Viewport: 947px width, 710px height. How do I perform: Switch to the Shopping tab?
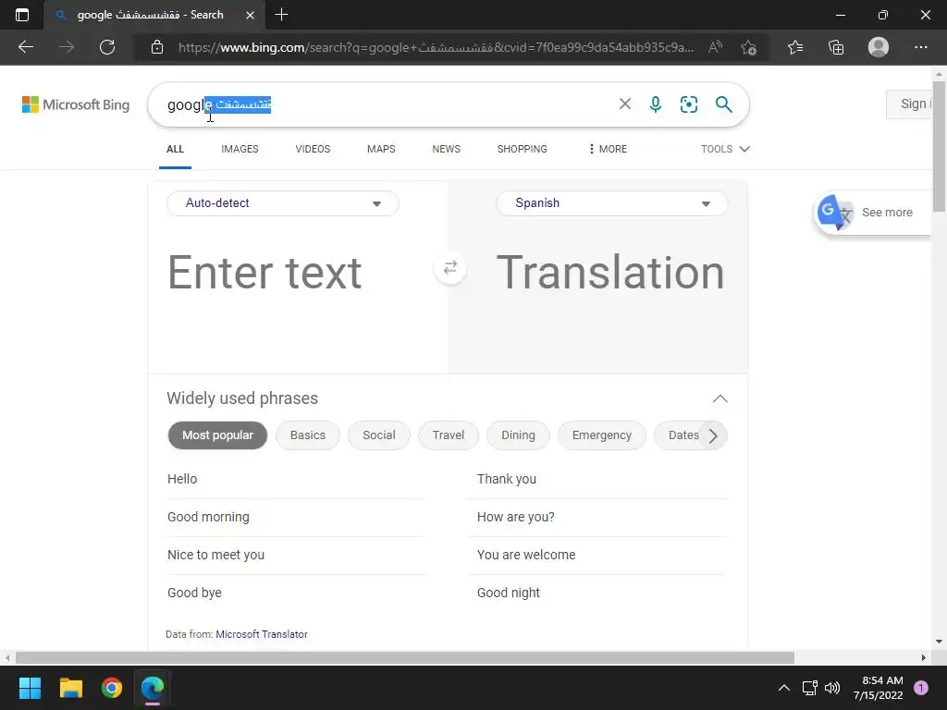tap(523, 149)
